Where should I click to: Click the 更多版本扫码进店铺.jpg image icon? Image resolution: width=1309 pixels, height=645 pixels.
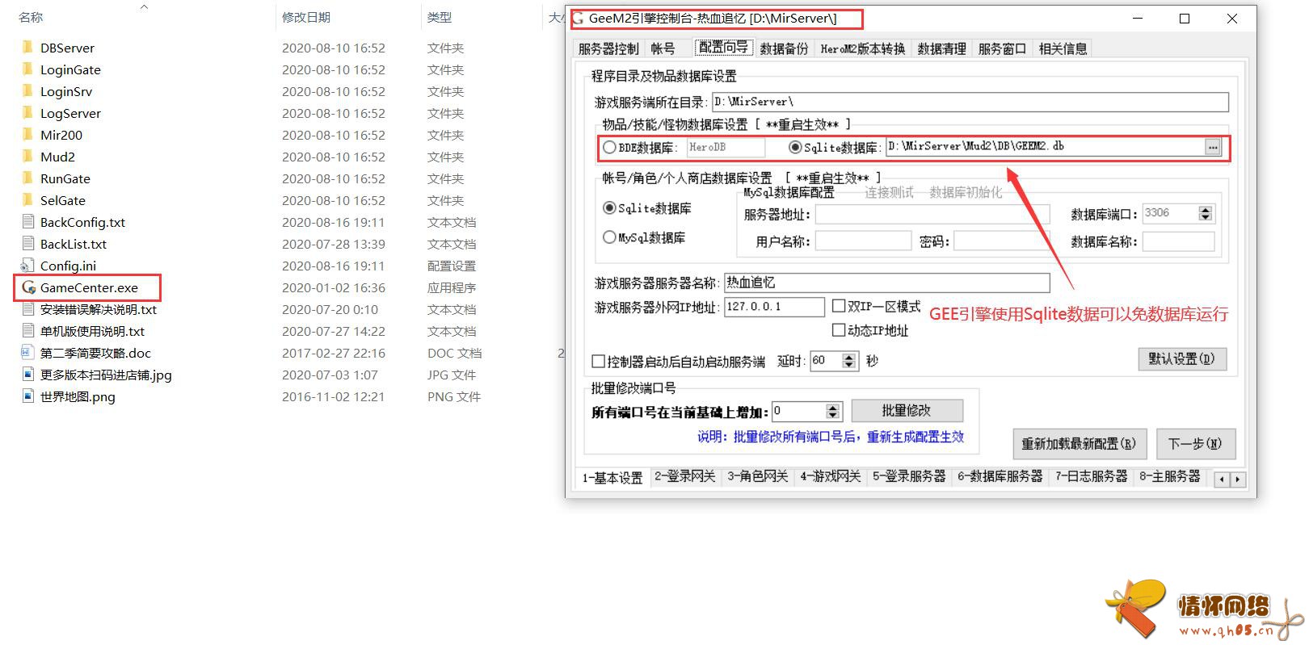click(x=28, y=375)
